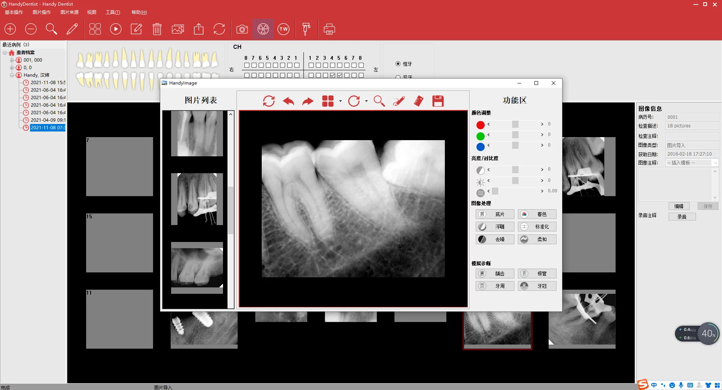Screen dimensions: 722x390
Task: Click the add new patient plus icon
Action: point(10,29)
